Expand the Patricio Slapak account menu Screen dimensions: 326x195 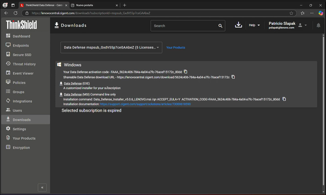point(288,25)
